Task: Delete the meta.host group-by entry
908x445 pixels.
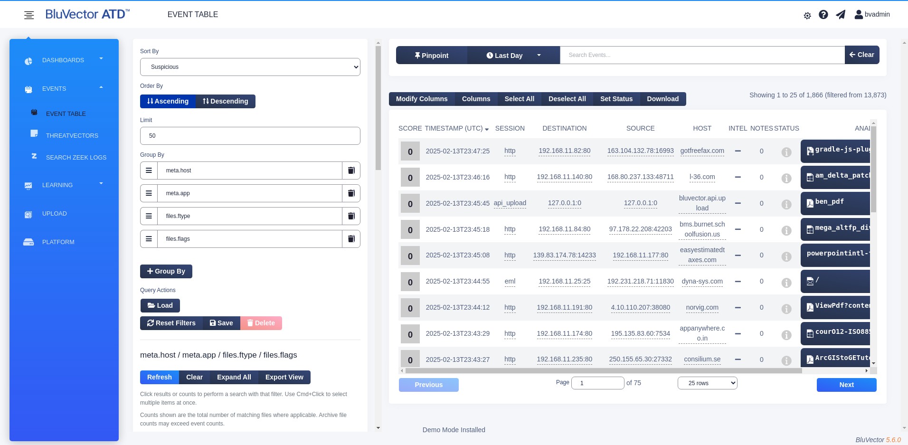Action: (351, 170)
